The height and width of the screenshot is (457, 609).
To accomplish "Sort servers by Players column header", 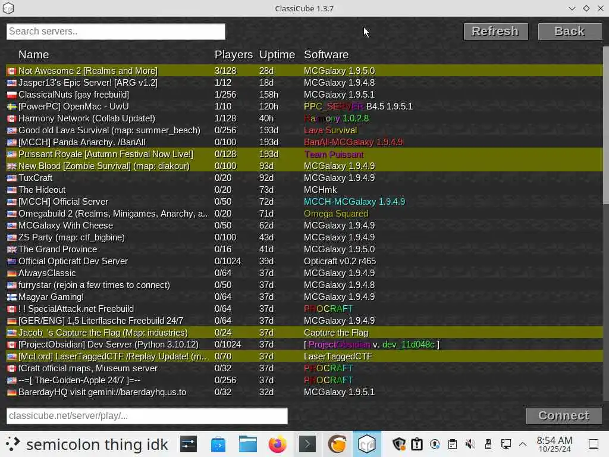I will 233,55.
